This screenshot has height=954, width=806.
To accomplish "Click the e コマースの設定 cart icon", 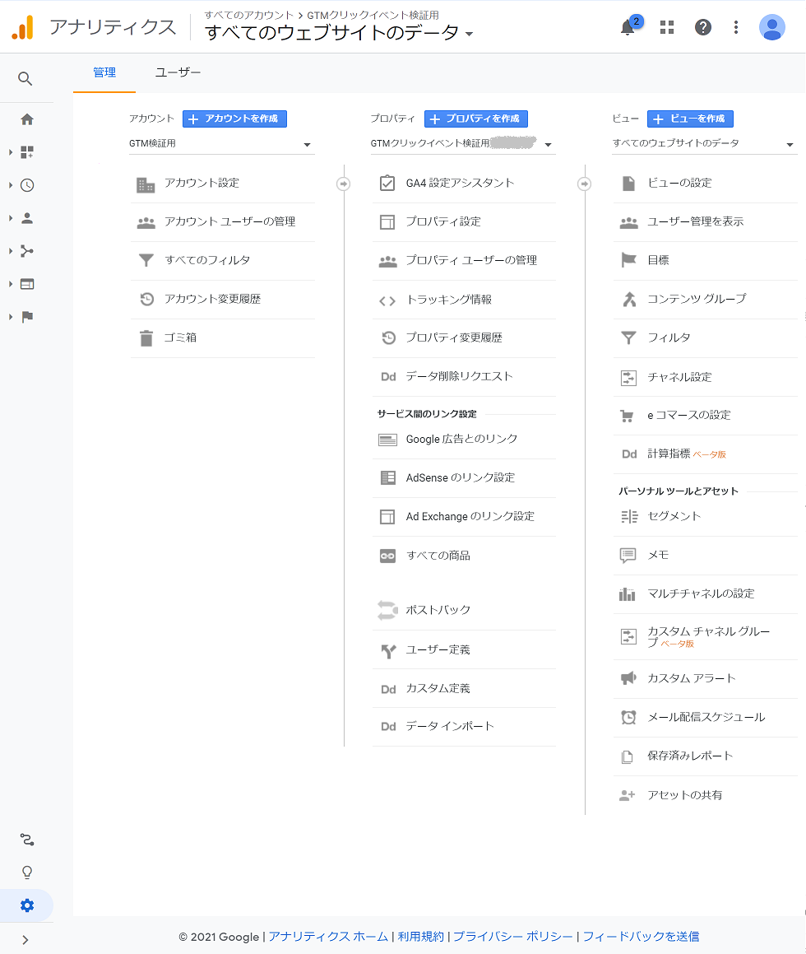I will (627, 417).
